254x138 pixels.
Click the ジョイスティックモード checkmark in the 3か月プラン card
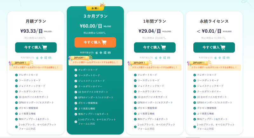pyautogui.click(x=76, y=81)
